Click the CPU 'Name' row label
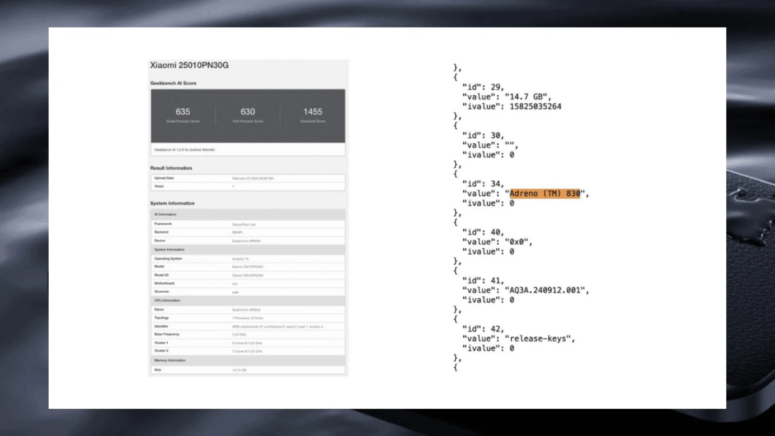 tap(159, 309)
